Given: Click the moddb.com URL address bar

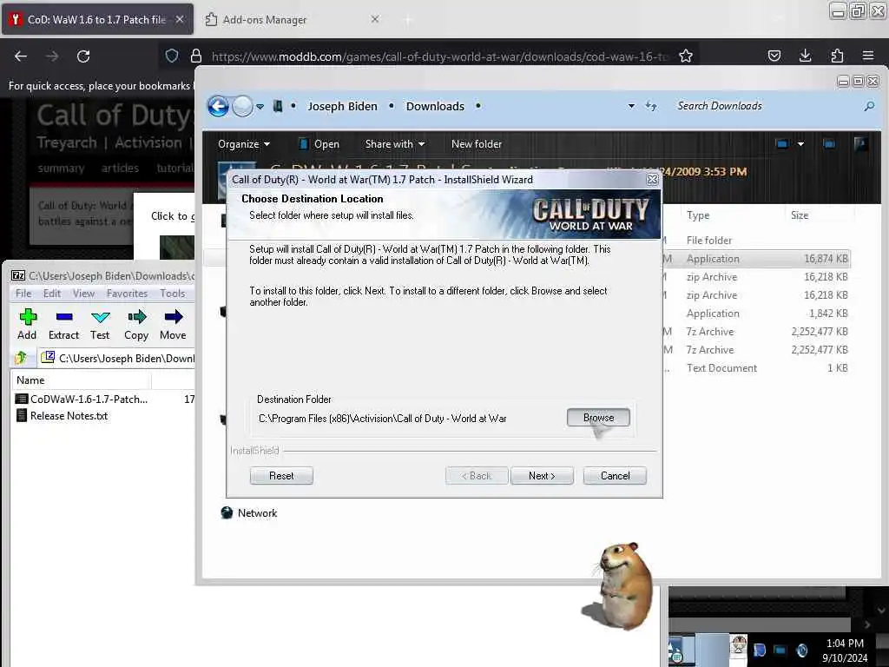Looking at the screenshot, I should click(x=439, y=56).
